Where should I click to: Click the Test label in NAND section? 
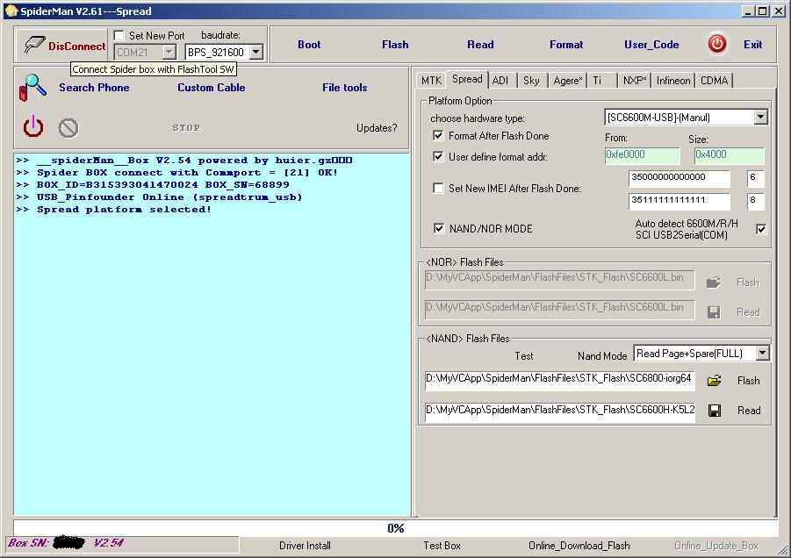point(523,356)
